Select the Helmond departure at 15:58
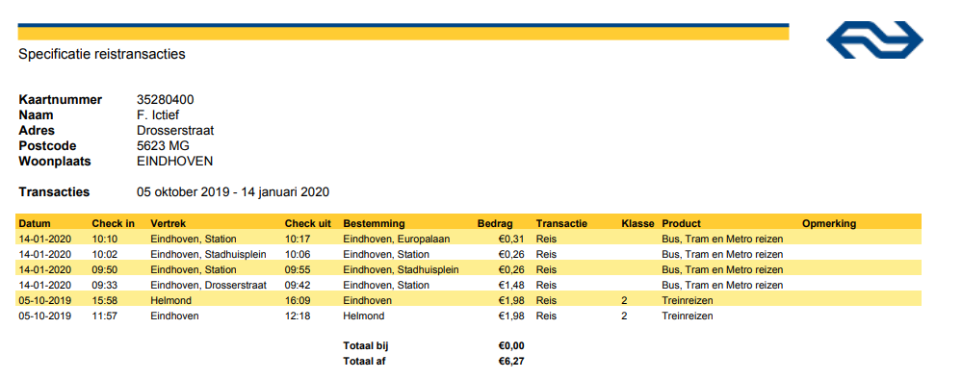The width and height of the screenshot is (962, 379). click(x=170, y=300)
